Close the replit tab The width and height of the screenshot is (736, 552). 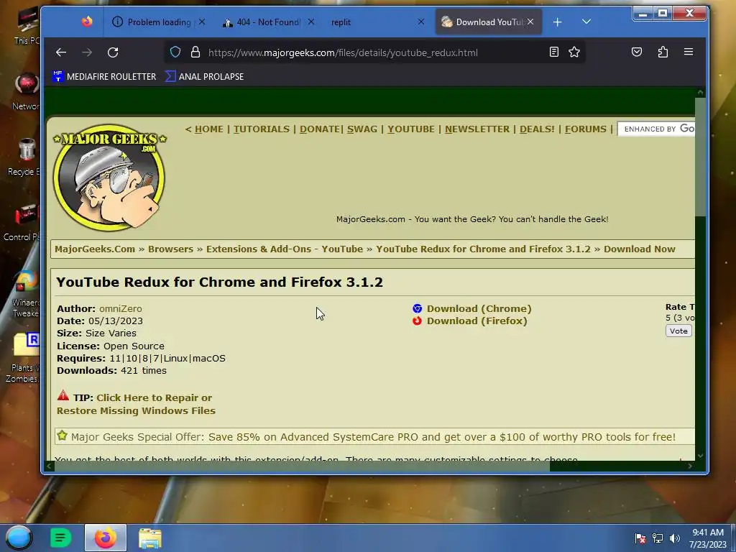coord(421,22)
